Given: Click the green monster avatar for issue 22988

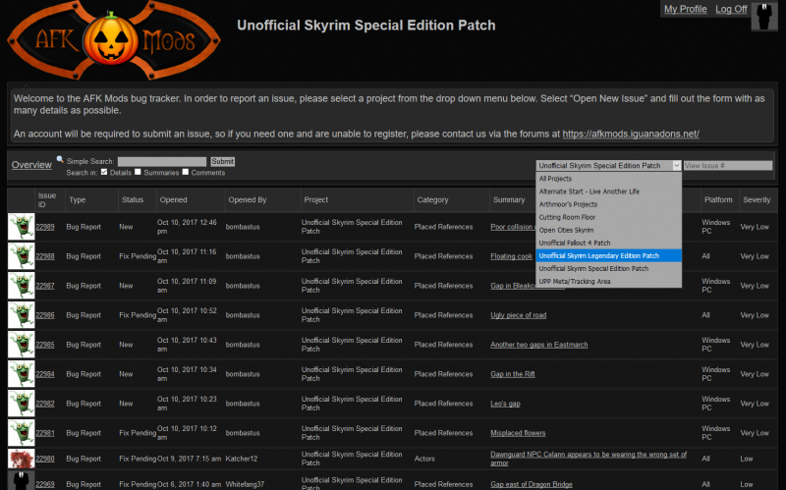Looking at the screenshot, I should [21, 256].
